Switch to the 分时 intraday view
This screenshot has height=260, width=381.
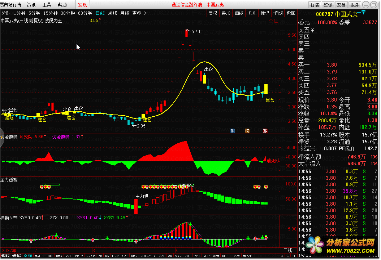pyautogui.click(x=6, y=13)
